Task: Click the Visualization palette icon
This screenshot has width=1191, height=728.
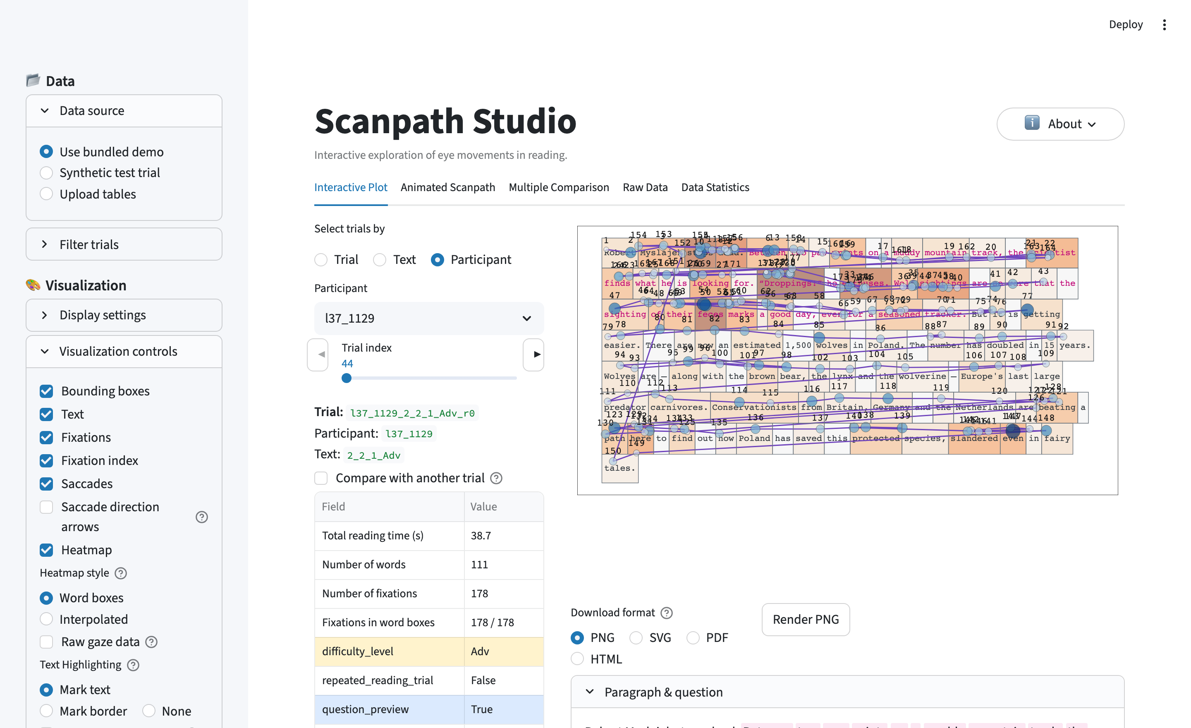Action: coord(33,285)
